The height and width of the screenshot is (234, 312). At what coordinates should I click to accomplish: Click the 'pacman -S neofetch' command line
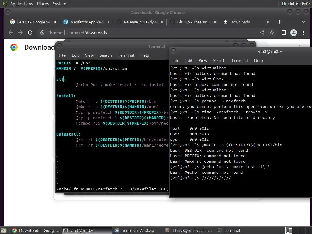208,101
